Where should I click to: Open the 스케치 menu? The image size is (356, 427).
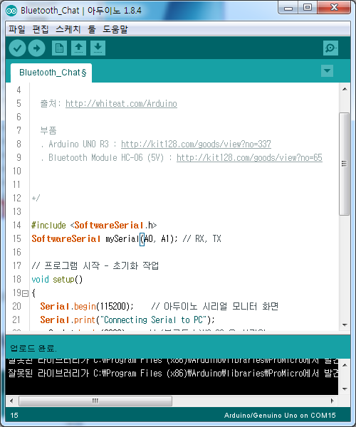click(68, 29)
